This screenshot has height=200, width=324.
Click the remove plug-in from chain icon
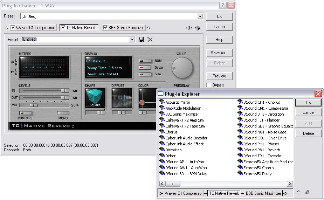pos(198,28)
